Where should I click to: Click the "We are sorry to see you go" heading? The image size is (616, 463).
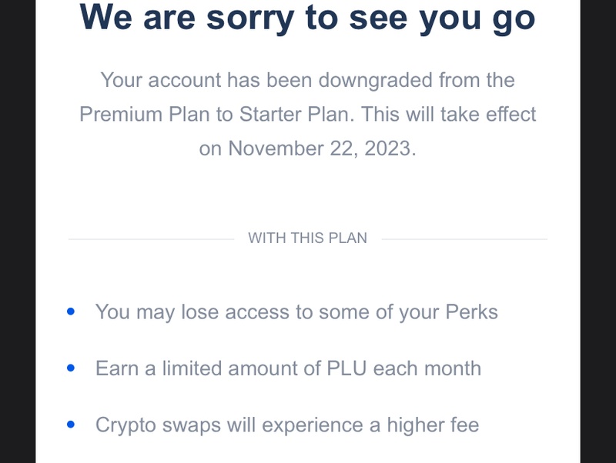307,18
